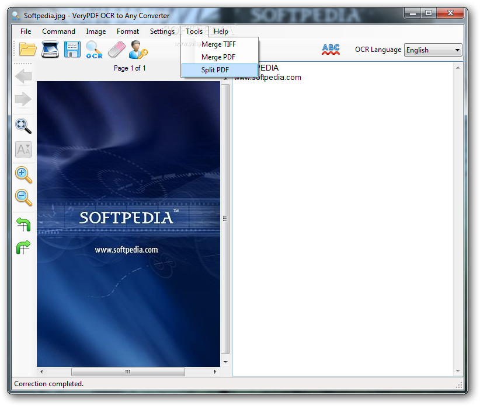Rotate image right with green arrow

click(x=23, y=247)
